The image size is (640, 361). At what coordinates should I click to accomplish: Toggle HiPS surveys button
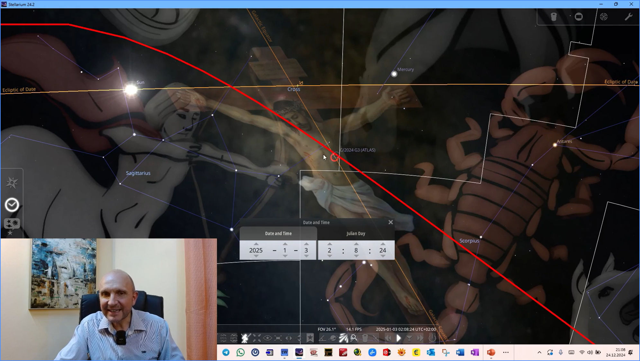[x=234, y=338]
